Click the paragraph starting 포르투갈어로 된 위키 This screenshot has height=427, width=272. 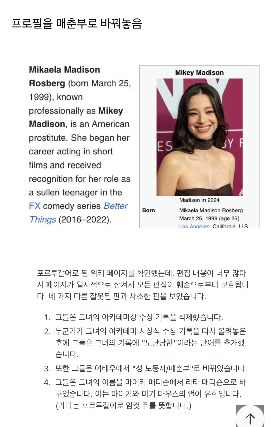[143, 285]
